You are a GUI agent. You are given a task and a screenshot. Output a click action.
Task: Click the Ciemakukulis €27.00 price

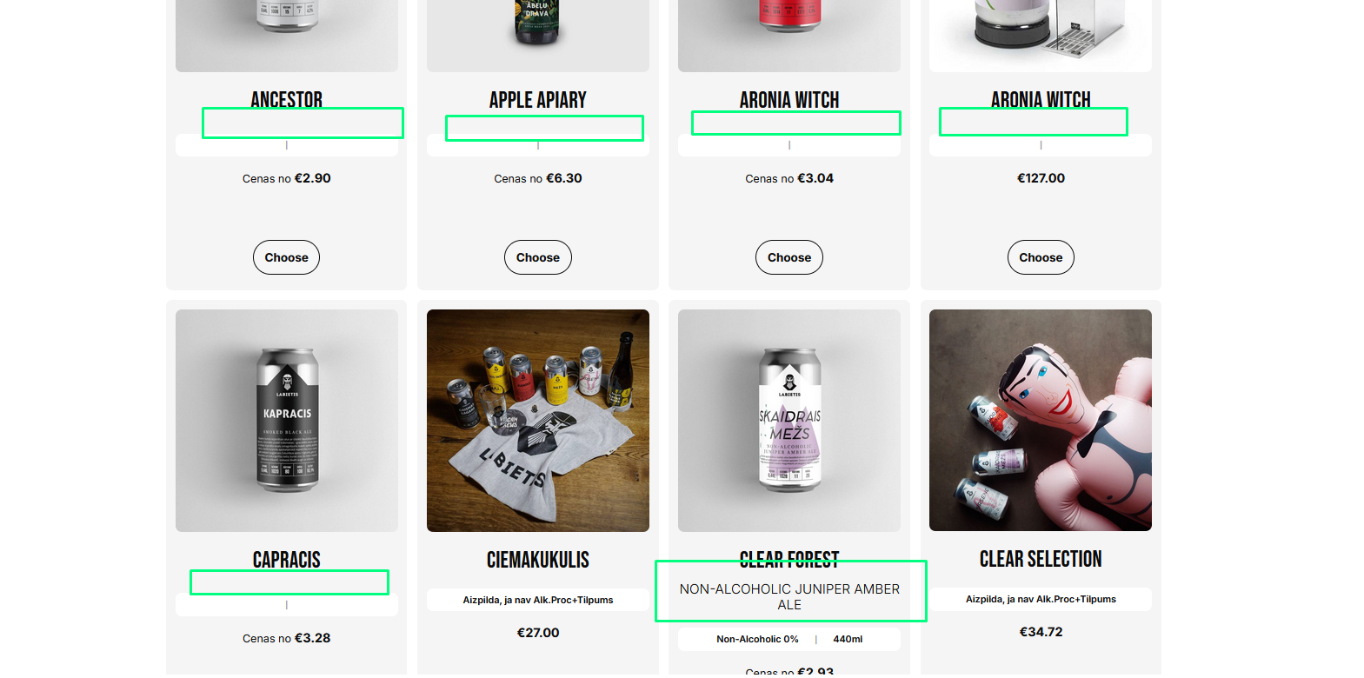coord(537,633)
